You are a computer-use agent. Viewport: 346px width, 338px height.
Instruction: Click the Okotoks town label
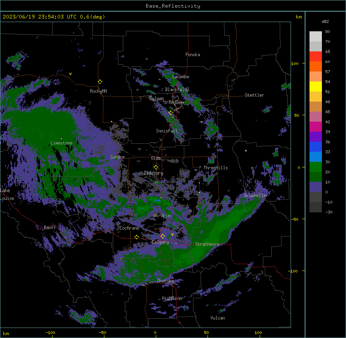[165, 281]
